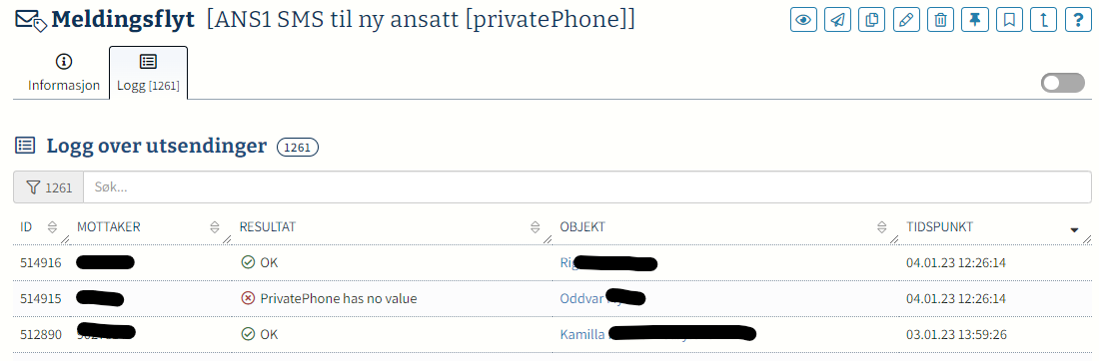Click the eye preview icon
Screen dimensions: 1099x361
[x=803, y=20]
